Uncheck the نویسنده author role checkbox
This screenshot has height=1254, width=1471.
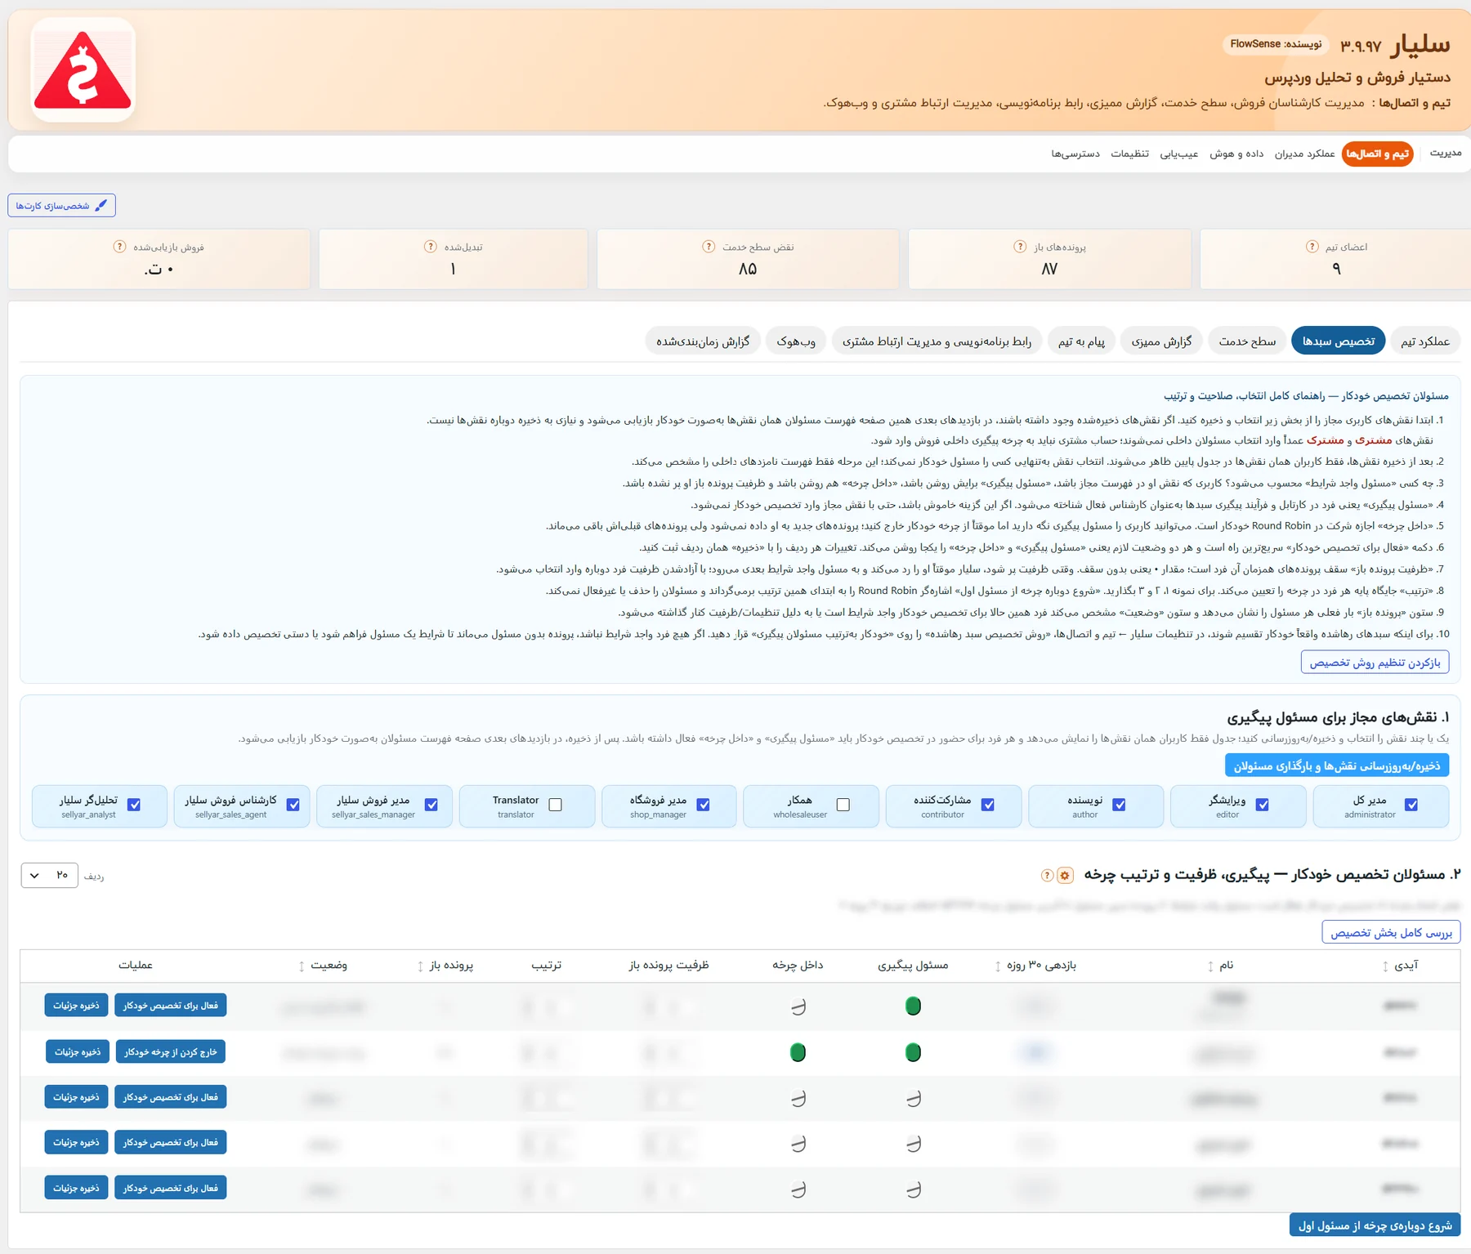click(1120, 805)
